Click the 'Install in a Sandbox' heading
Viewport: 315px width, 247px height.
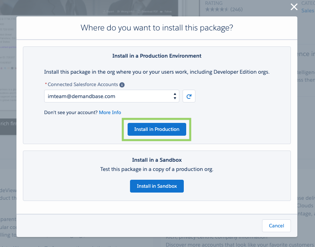156,160
